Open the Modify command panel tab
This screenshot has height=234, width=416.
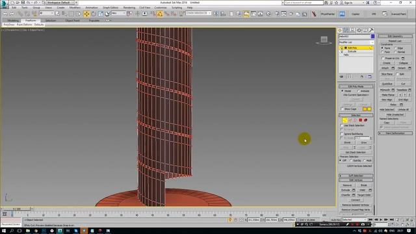point(346,31)
